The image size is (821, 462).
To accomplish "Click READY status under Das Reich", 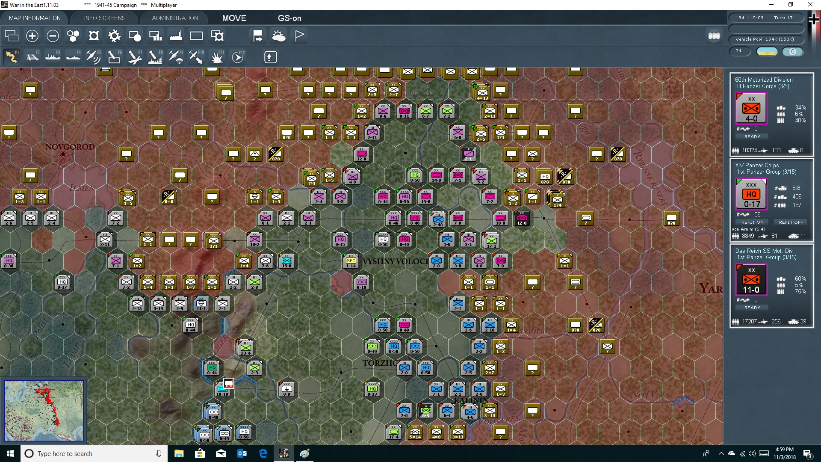I will (x=752, y=308).
